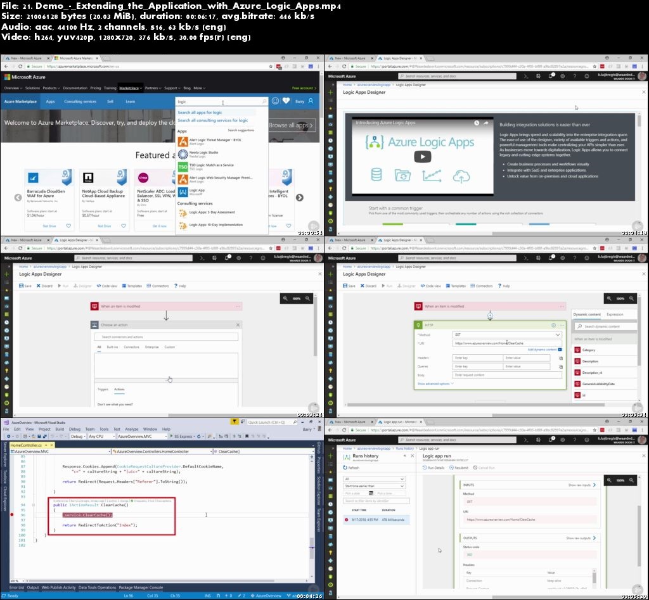This screenshot has height=600, width=649.
Task: Open the Build menu in Visual Studio
Action: (60, 429)
